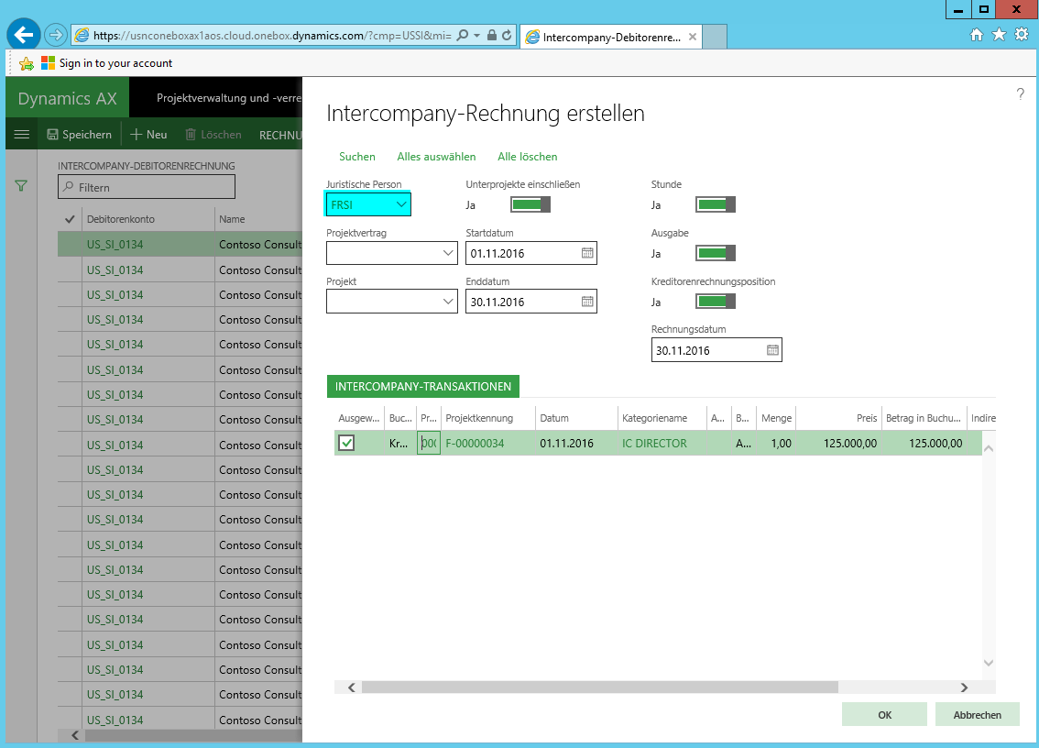Image resolution: width=1039 pixels, height=748 pixels.
Task: Disable the Kreditorenrechnungsposition toggle
Action: coord(716,302)
